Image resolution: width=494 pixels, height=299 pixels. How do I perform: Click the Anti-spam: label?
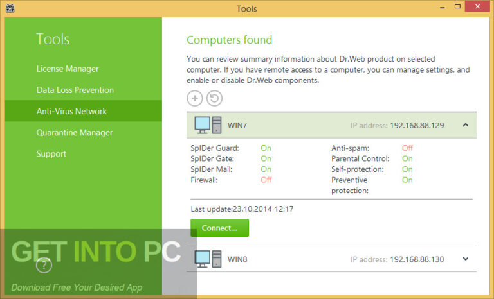(350, 148)
